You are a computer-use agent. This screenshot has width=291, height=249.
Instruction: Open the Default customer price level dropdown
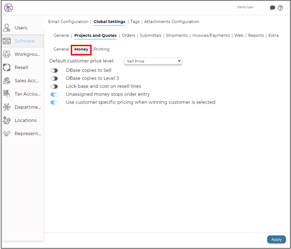click(x=153, y=61)
